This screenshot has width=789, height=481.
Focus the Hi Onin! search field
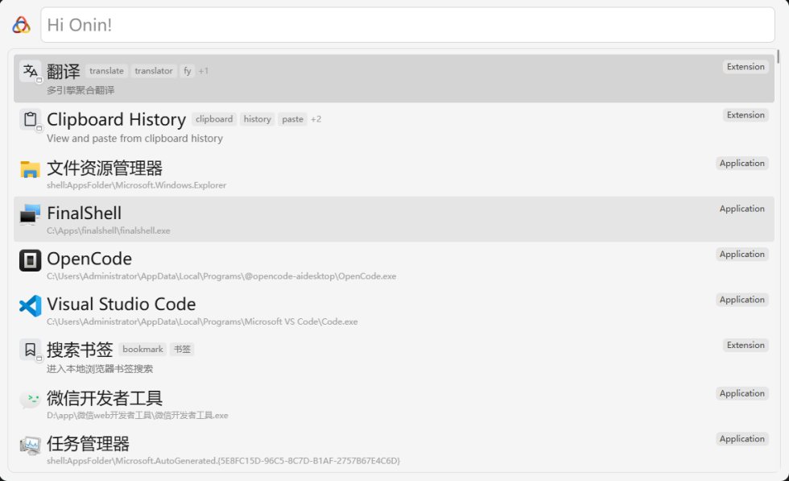pyautogui.click(x=407, y=25)
